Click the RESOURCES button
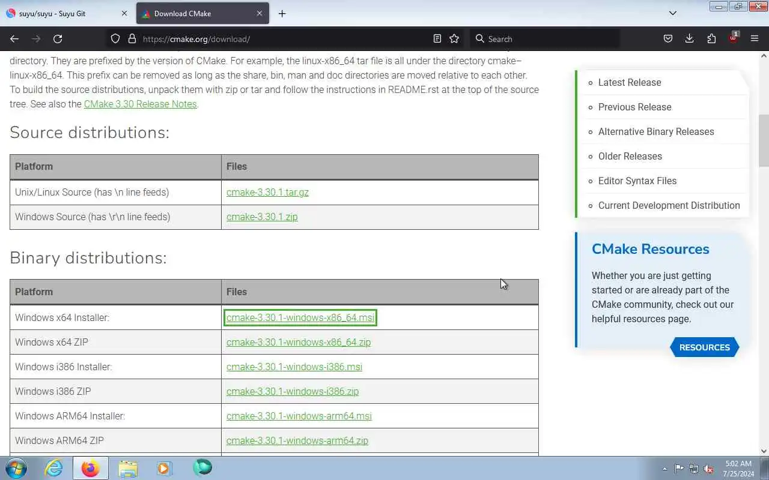Viewport: 769px width, 480px height. (x=705, y=347)
